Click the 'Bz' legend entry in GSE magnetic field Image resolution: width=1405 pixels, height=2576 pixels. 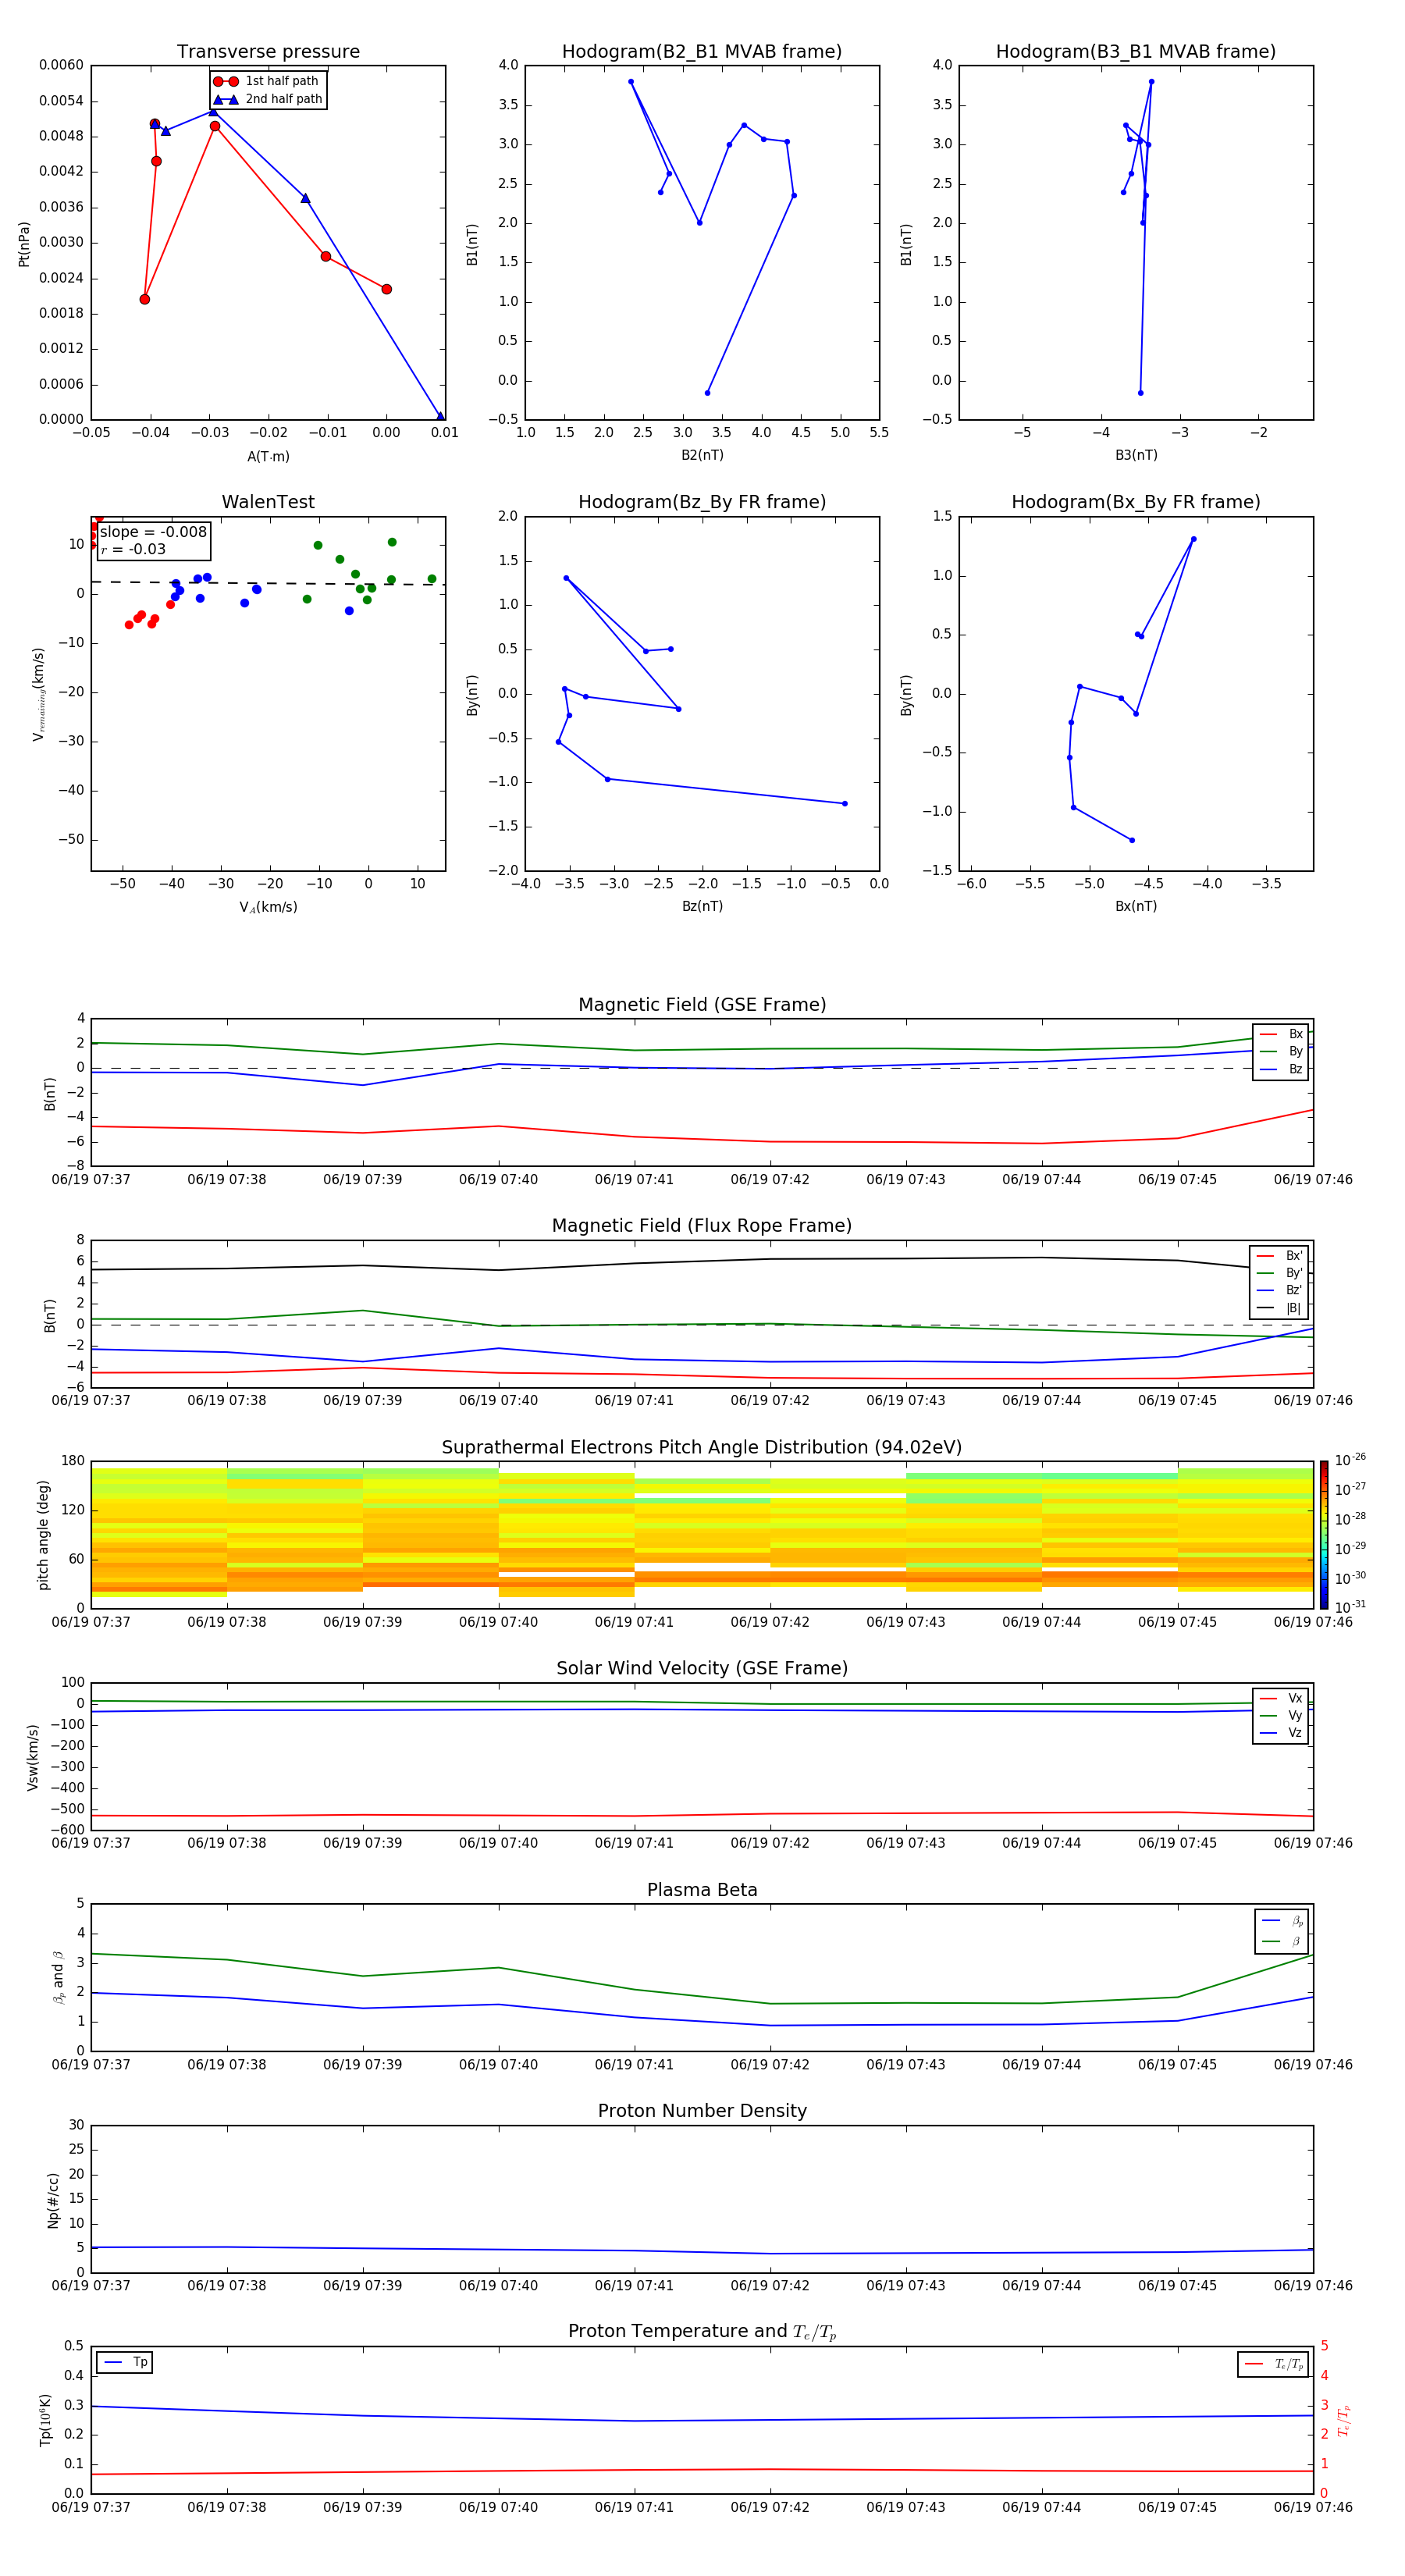pyautogui.click(x=1281, y=1069)
